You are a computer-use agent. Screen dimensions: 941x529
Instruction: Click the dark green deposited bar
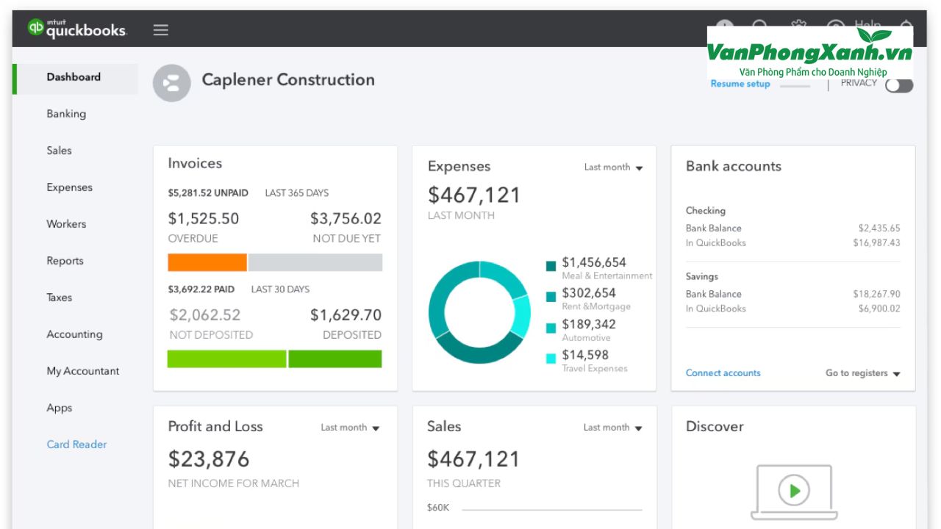pos(335,359)
